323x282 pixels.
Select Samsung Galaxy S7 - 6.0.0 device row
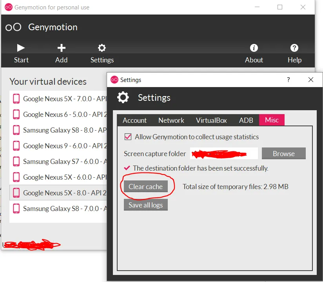(x=58, y=162)
